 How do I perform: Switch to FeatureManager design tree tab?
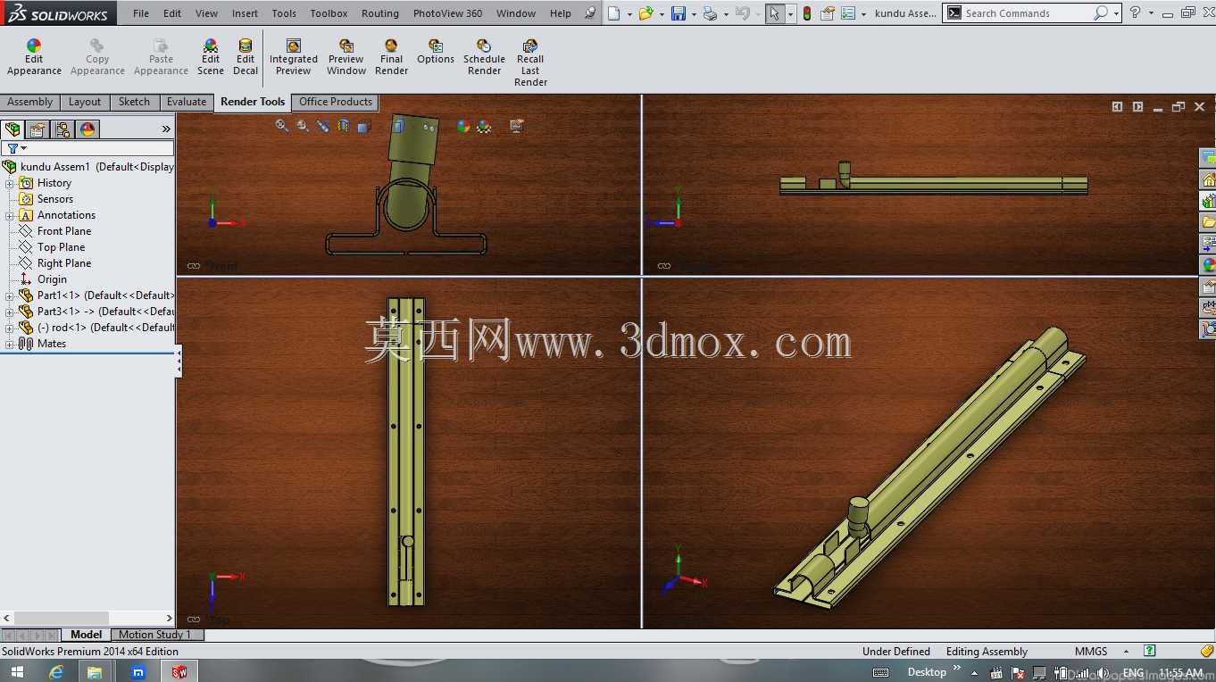(12, 129)
